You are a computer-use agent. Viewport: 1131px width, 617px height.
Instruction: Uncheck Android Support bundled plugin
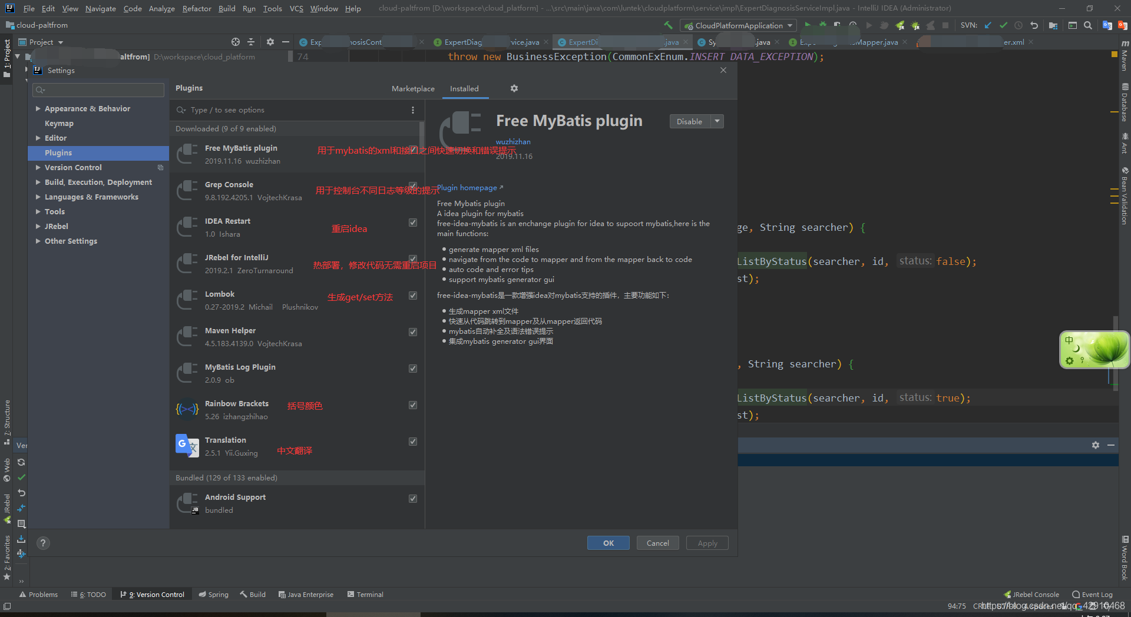tap(413, 499)
